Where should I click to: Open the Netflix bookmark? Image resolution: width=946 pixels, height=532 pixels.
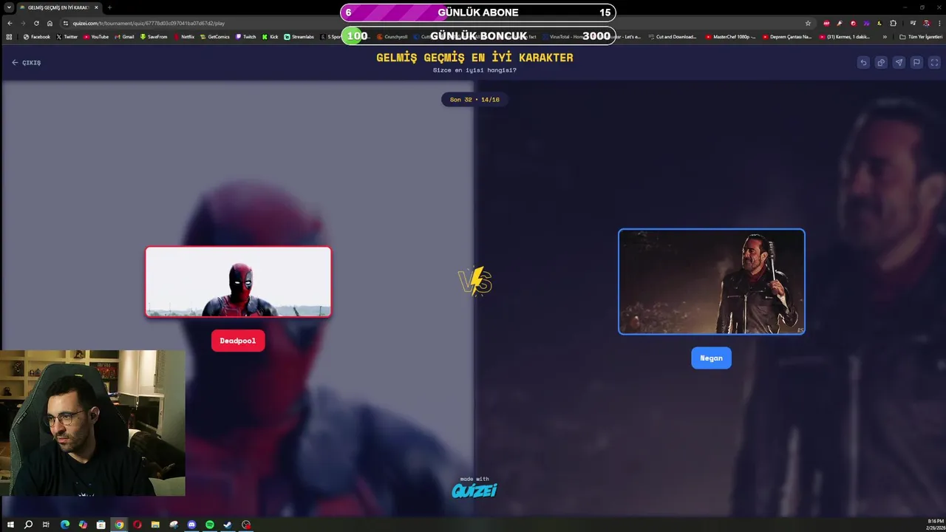coord(184,36)
